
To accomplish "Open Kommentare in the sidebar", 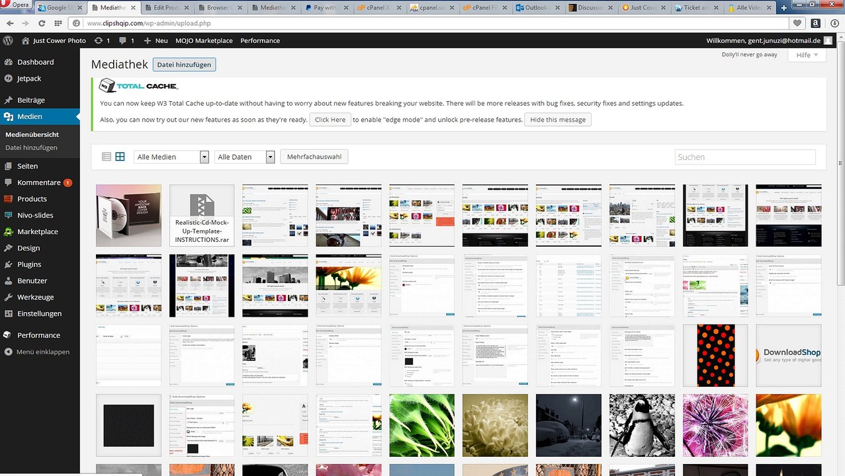I will point(40,182).
